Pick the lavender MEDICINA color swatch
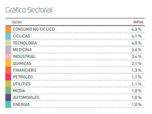The image size is (152, 114). (x=8, y=50)
